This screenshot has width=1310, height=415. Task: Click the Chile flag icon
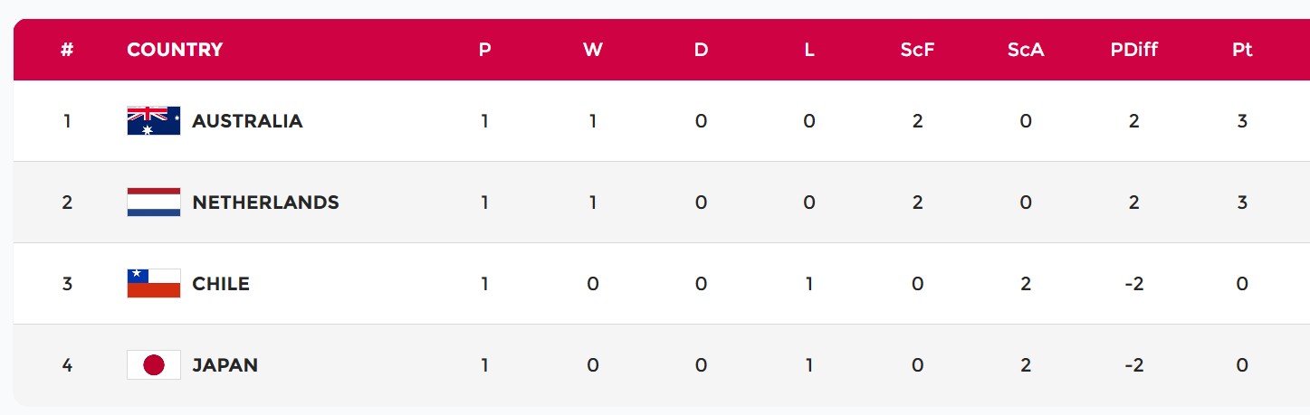(x=154, y=284)
